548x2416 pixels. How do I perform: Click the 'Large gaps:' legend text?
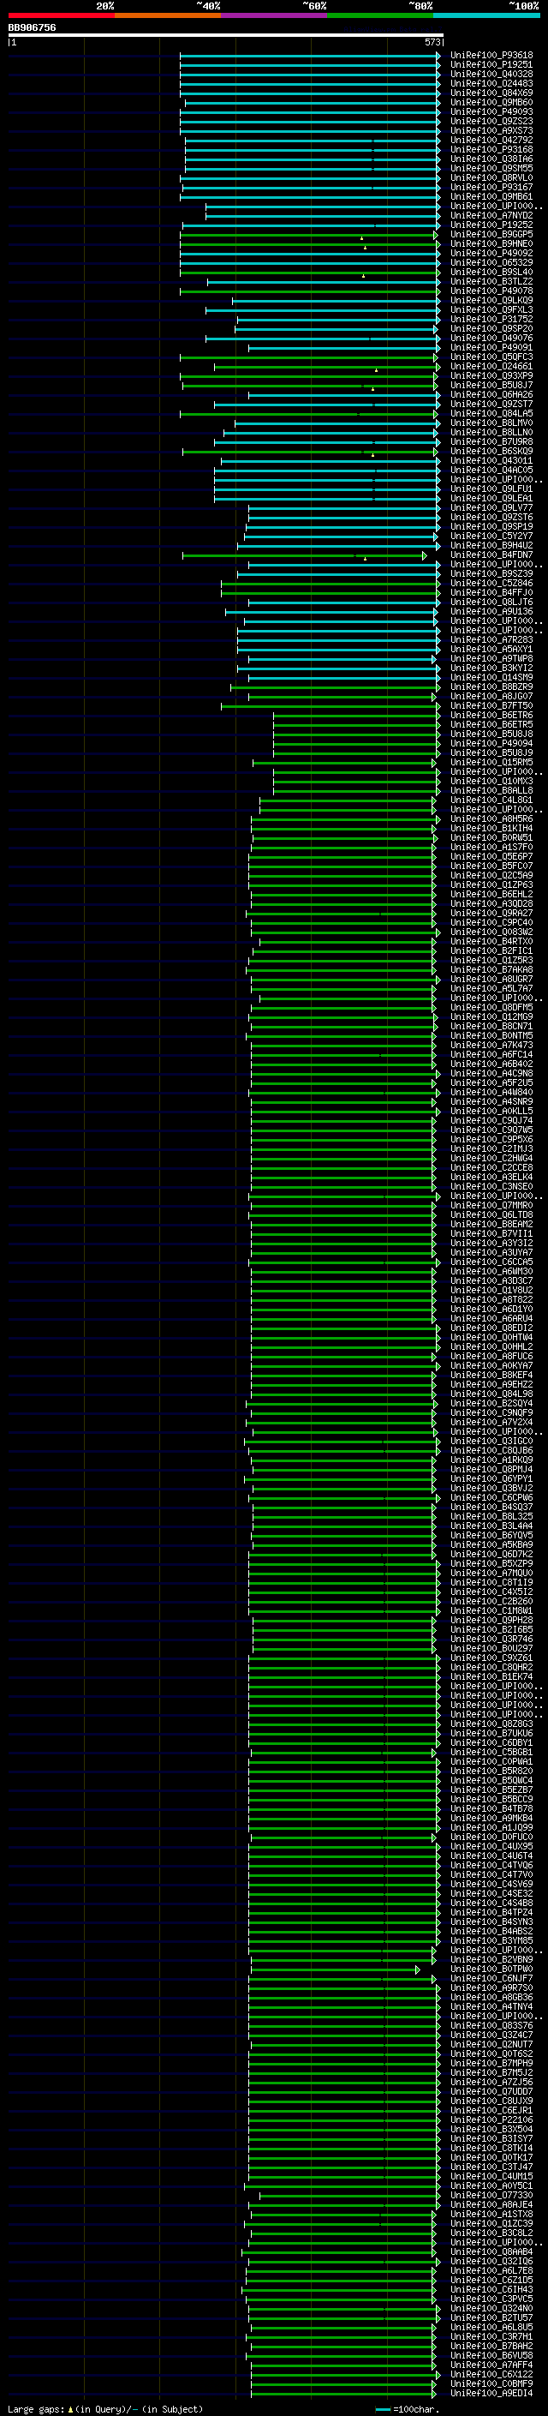point(36,2407)
